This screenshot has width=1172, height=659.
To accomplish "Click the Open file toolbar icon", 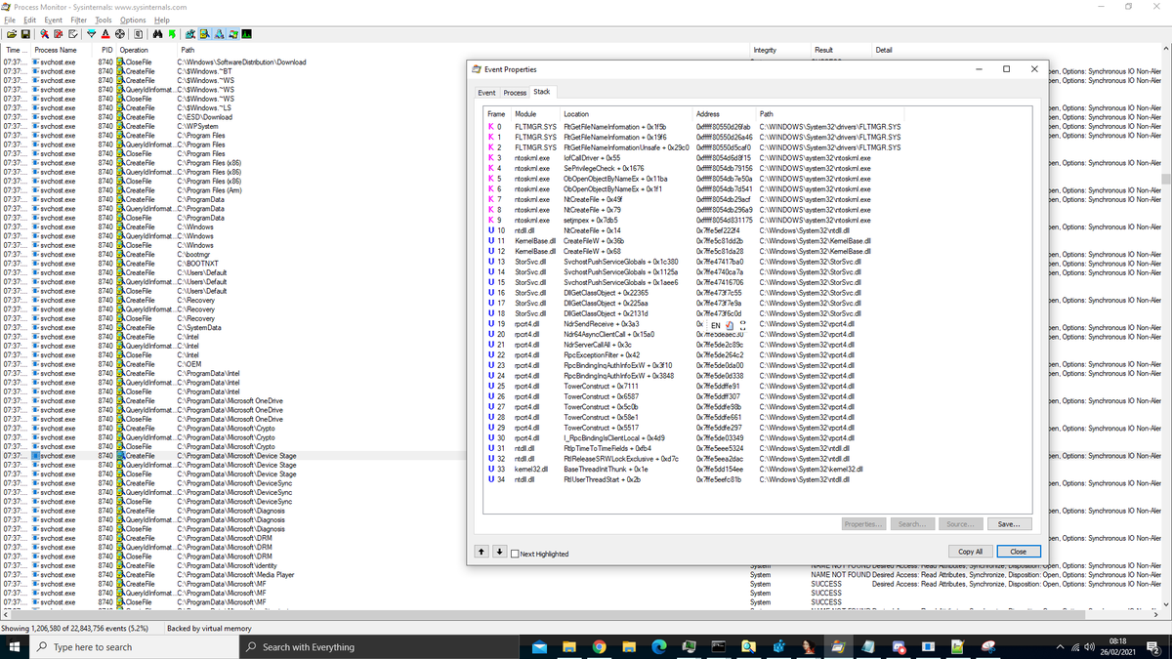I will 12,34.
